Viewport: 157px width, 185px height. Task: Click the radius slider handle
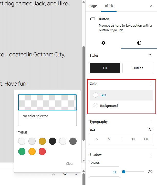[x=123, y=172]
